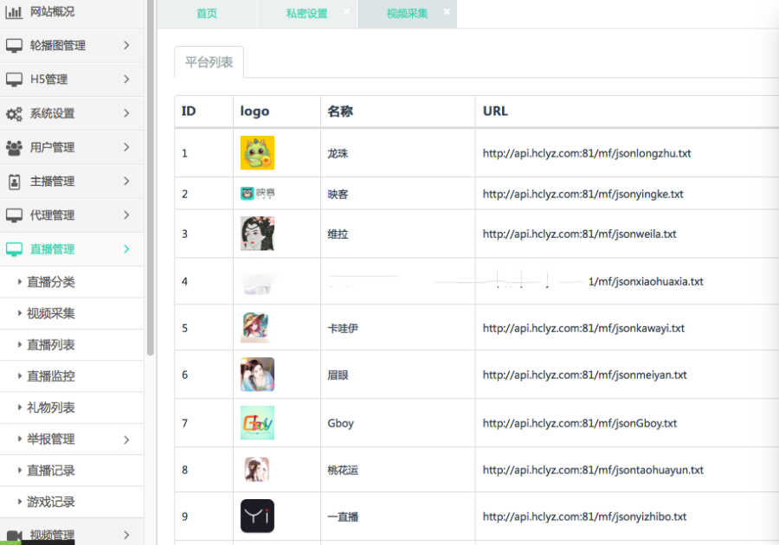
Task: Switch to the 首页 tab
Action: coord(207,14)
